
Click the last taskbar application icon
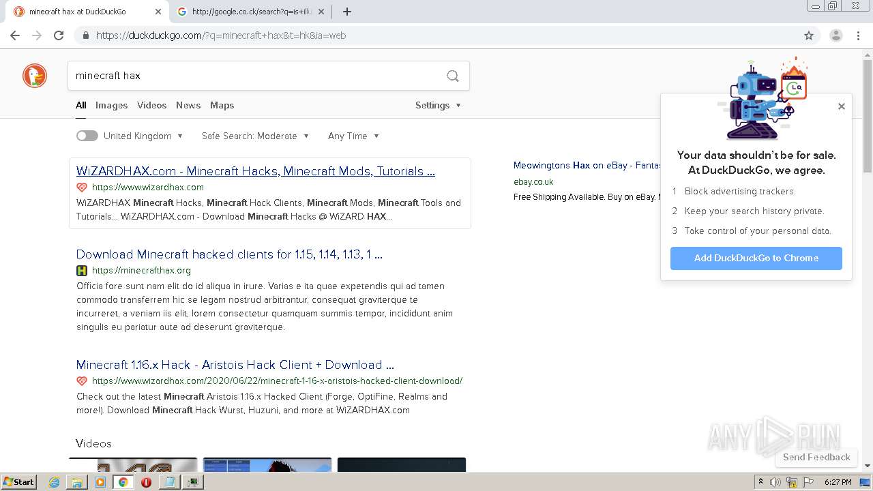pyautogui.click(x=194, y=482)
